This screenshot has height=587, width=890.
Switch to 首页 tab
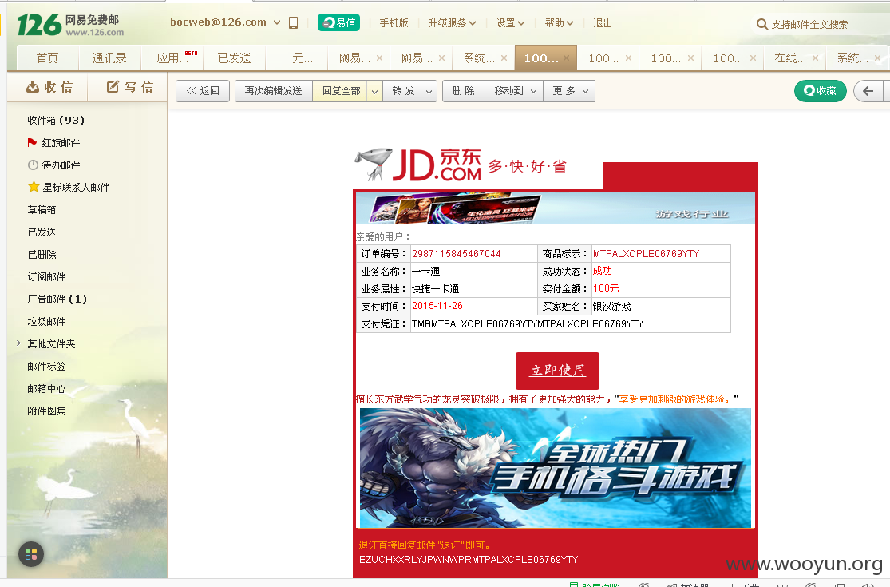(47, 58)
